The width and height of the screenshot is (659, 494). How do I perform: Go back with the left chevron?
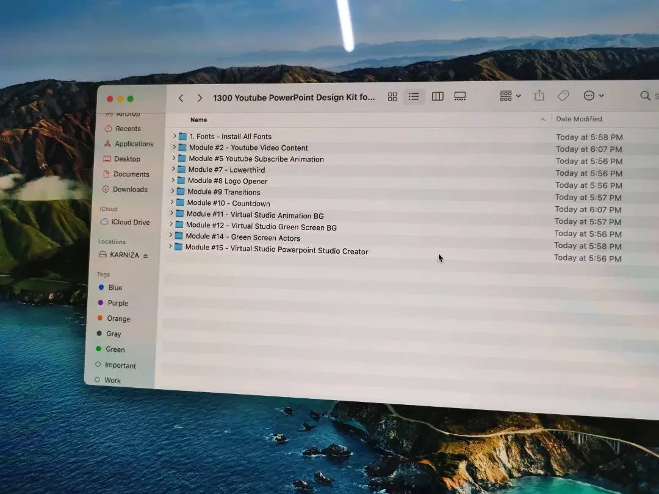(x=181, y=98)
